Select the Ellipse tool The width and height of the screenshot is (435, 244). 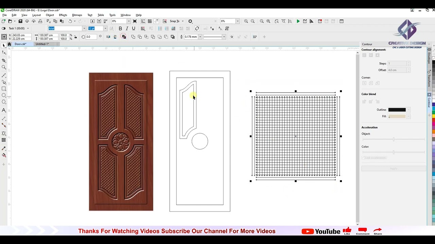point(4,95)
